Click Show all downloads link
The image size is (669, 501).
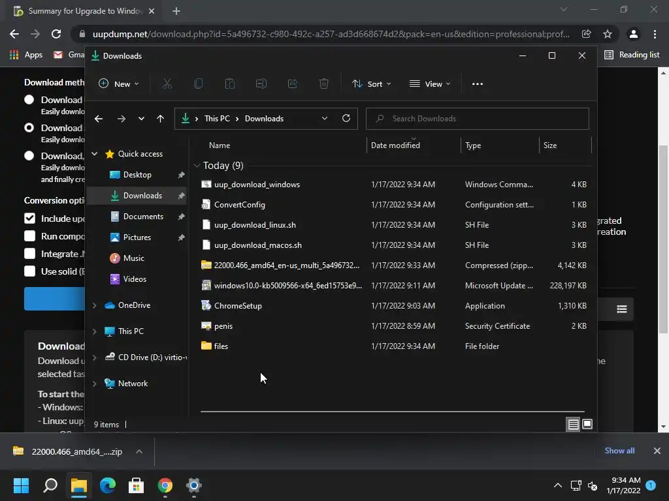click(x=619, y=451)
